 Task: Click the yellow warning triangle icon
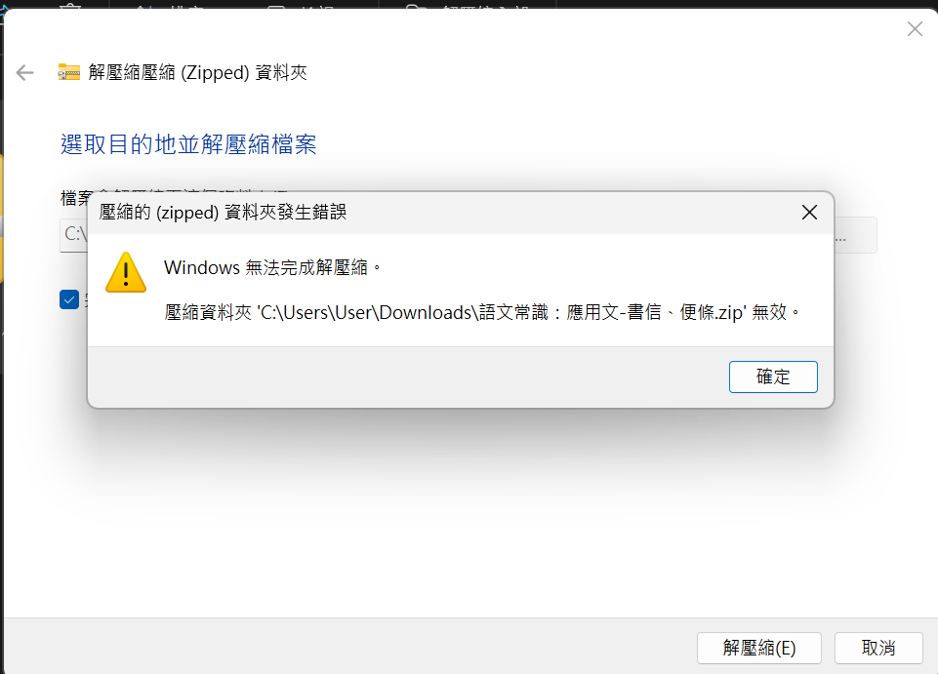coord(126,273)
